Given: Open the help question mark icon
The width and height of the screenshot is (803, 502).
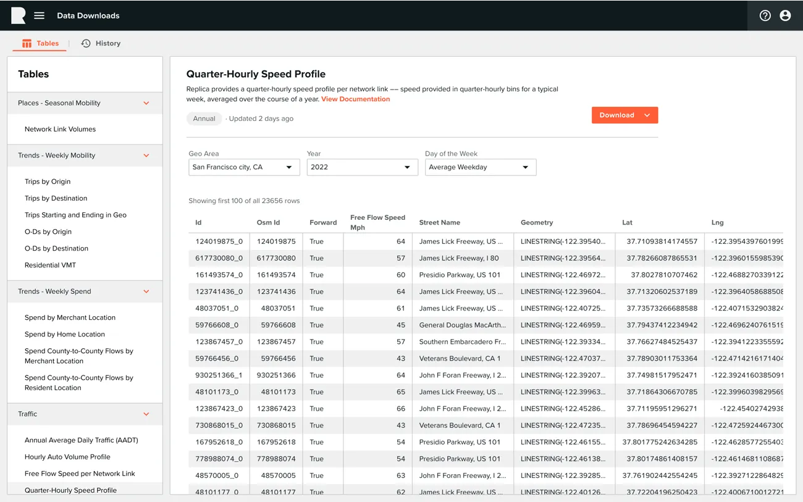Looking at the screenshot, I should coord(765,15).
